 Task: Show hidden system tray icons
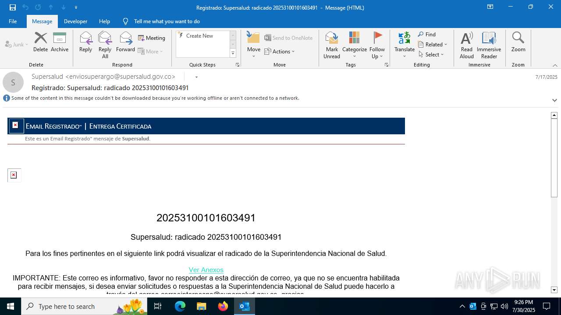pyautogui.click(x=462, y=306)
